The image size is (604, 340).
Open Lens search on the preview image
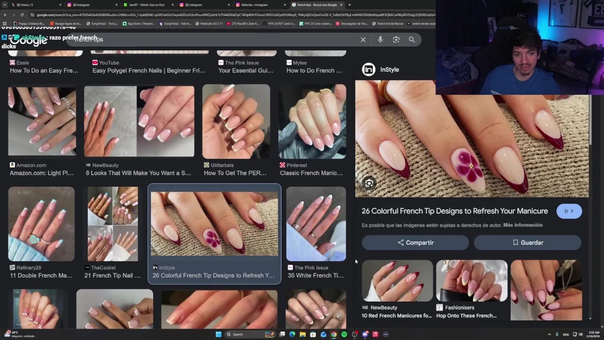point(369,183)
